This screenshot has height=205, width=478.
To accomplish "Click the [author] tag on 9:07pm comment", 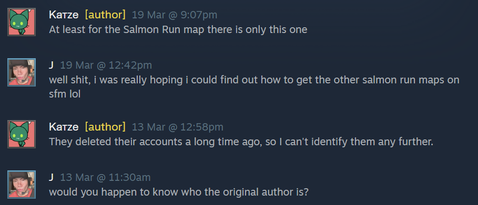I will point(105,15).
